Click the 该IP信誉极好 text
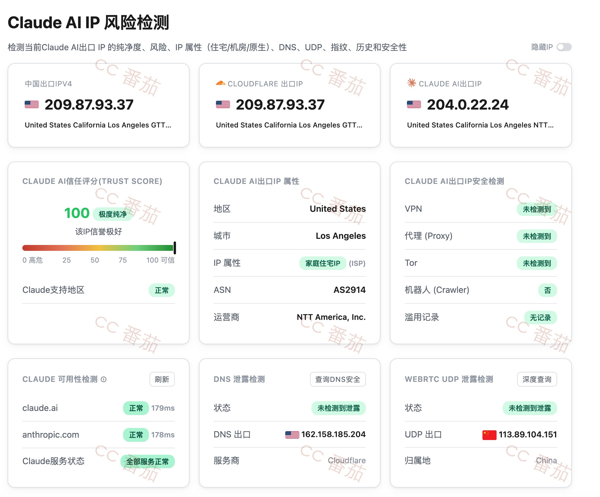The width and height of the screenshot is (600, 497). 98,231
